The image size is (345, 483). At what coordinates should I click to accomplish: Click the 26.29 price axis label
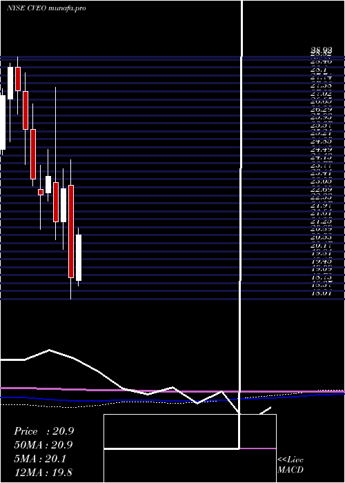pyautogui.click(x=322, y=109)
